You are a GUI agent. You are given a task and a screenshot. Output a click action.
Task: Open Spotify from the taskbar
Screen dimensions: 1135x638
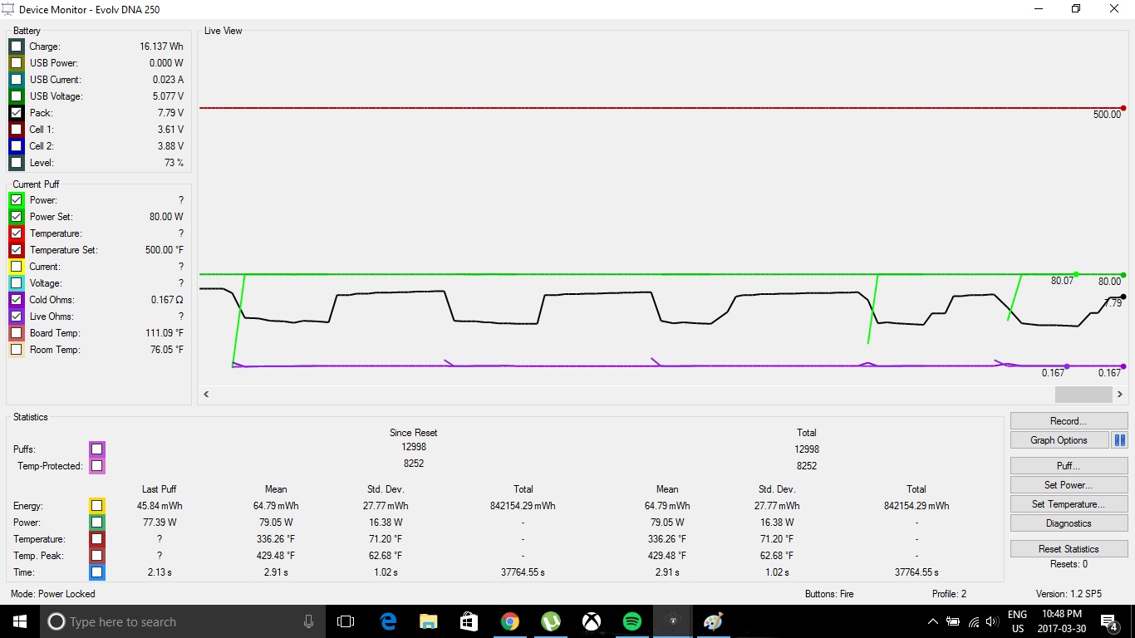(x=631, y=621)
